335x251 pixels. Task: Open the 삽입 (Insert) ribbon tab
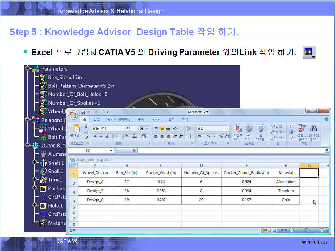pos(97,119)
